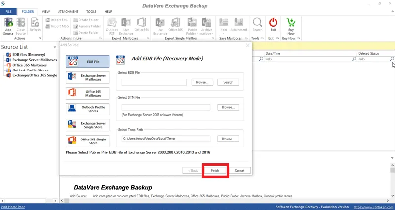Click the Deleted Status filter search icon
This screenshot has height=210, width=395.
(392, 59)
